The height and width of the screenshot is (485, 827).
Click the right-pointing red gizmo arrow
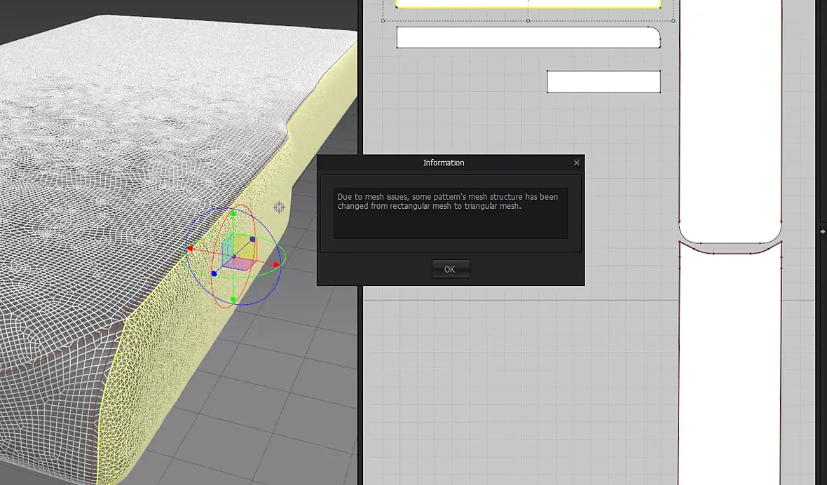pyautogui.click(x=276, y=265)
